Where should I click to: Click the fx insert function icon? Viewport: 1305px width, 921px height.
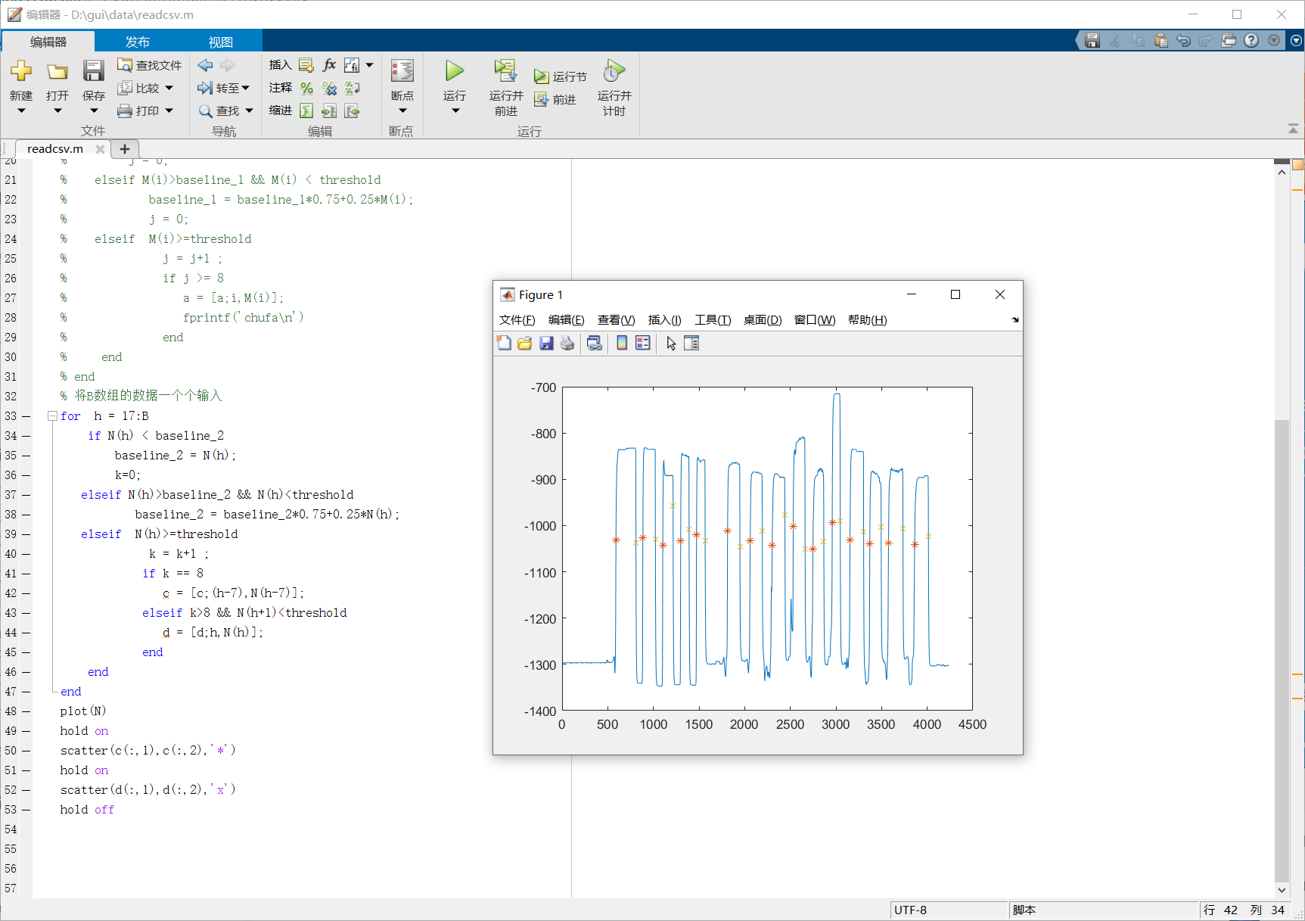coord(329,65)
